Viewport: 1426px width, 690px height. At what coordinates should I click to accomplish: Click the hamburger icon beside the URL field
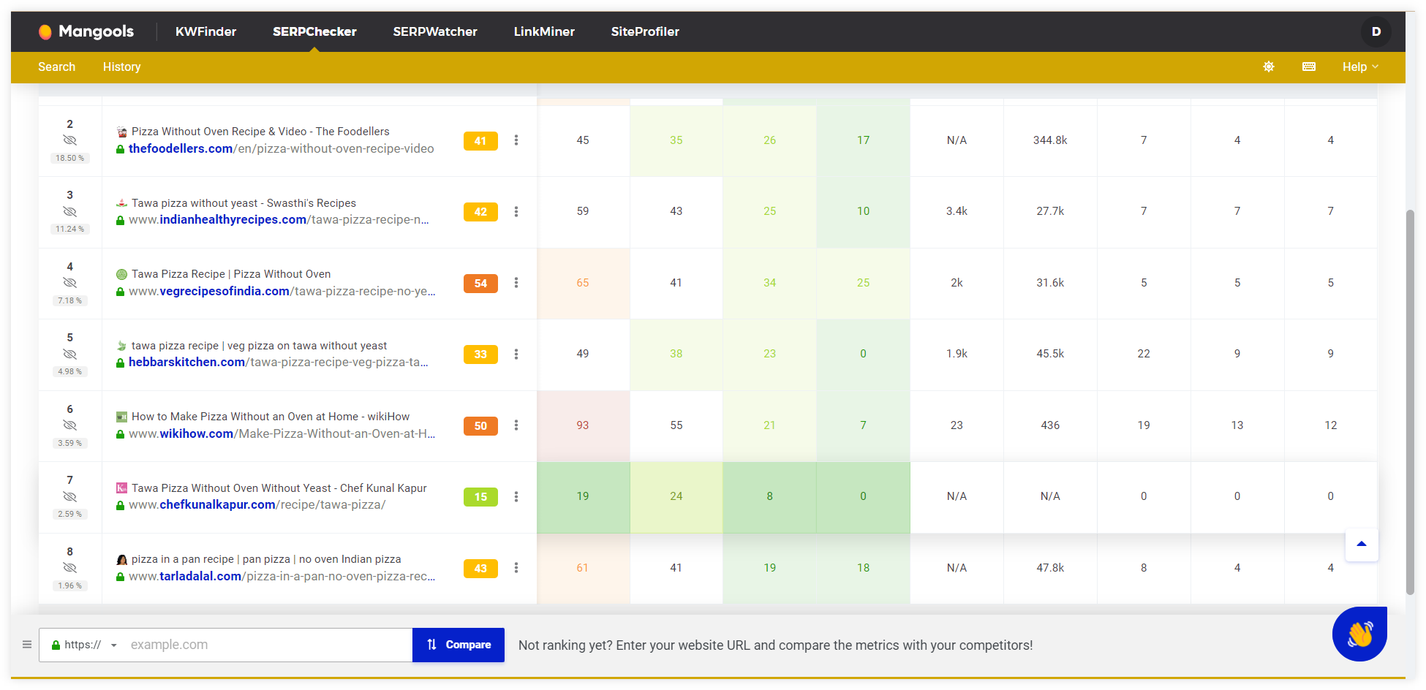click(x=27, y=644)
